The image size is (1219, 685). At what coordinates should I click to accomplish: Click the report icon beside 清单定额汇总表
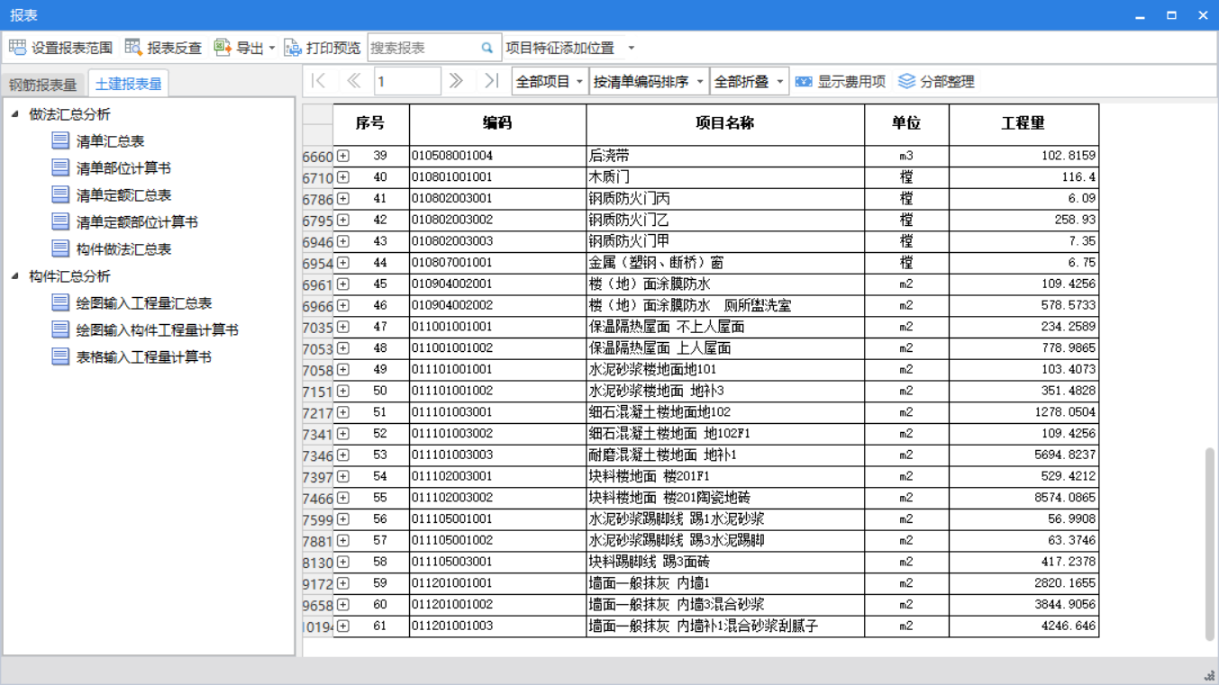pyautogui.click(x=60, y=194)
